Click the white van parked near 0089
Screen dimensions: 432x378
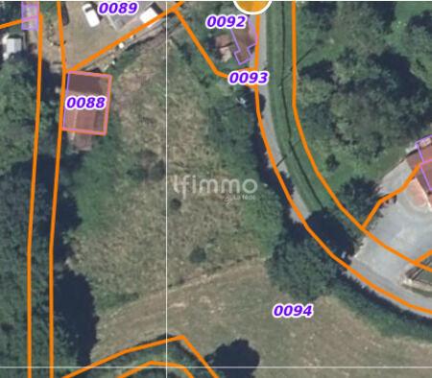click(x=91, y=14)
